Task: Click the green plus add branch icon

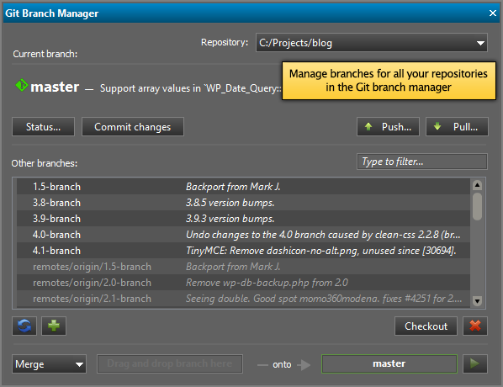Action: click(54, 326)
